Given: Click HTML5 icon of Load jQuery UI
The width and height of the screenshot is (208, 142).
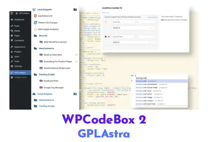Looking at the screenshot, I should click(35, 16).
